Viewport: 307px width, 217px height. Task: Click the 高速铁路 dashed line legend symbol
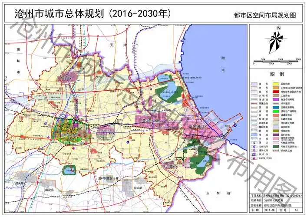click(x=254, y=123)
